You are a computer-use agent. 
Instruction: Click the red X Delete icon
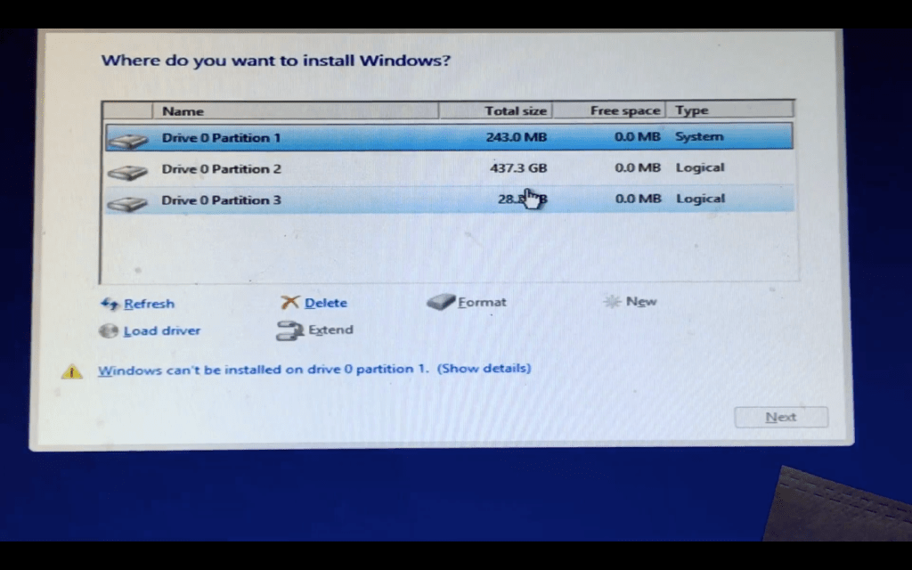(289, 303)
